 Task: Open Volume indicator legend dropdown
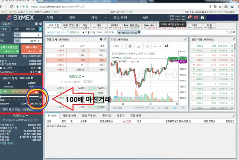pos(121,58)
